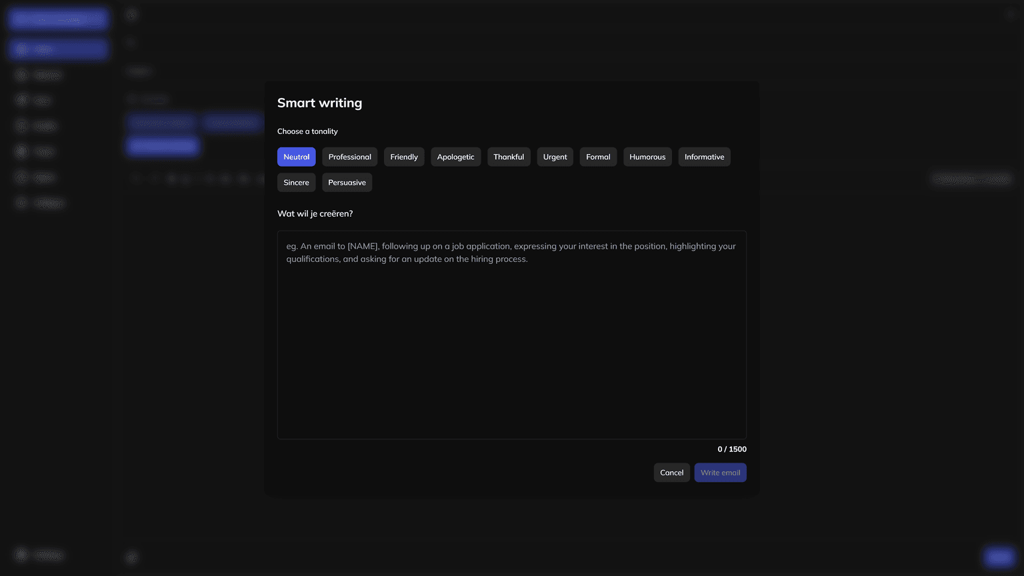The width and height of the screenshot is (1024, 576).
Task: Confirm Neutral as the chosen tonality
Action: [296, 157]
